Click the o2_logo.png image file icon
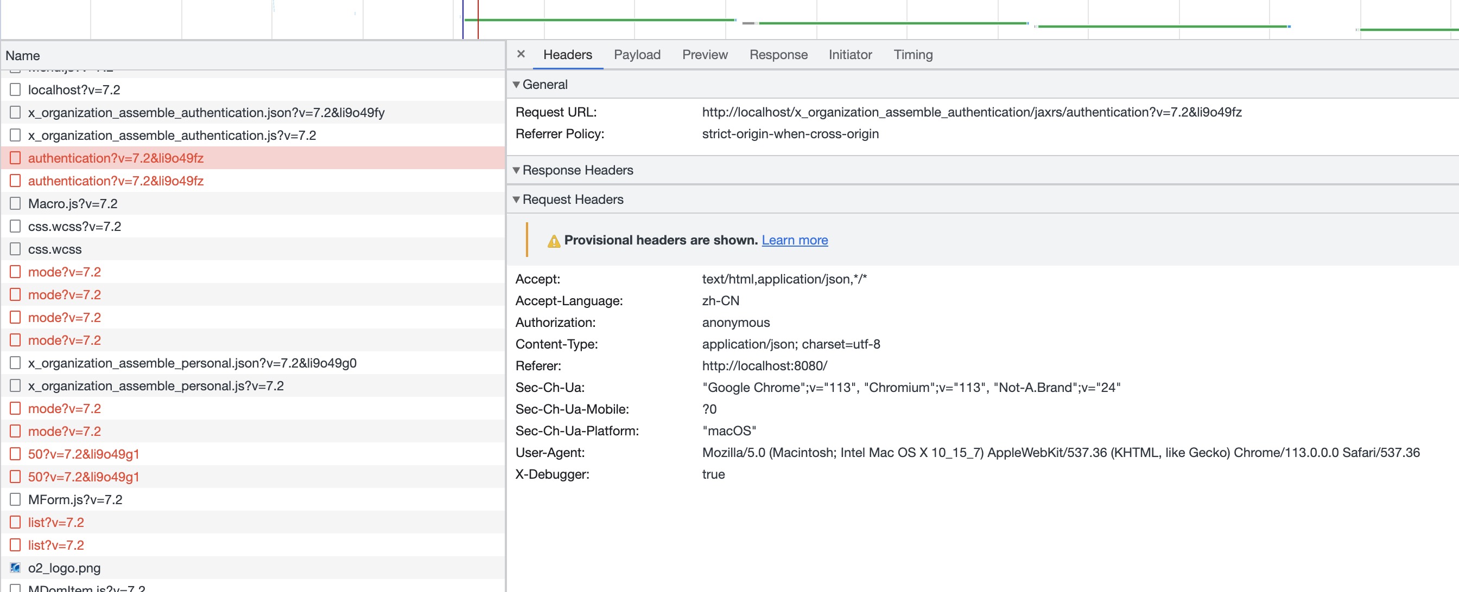The width and height of the screenshot is (1459, 592). pos(15,568)
